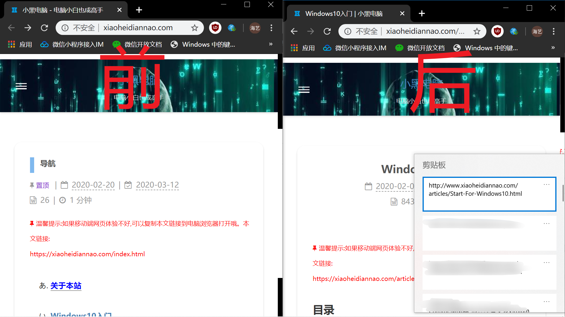
Task: Open the website hamburger menu on left page
Action: [21, 86]
